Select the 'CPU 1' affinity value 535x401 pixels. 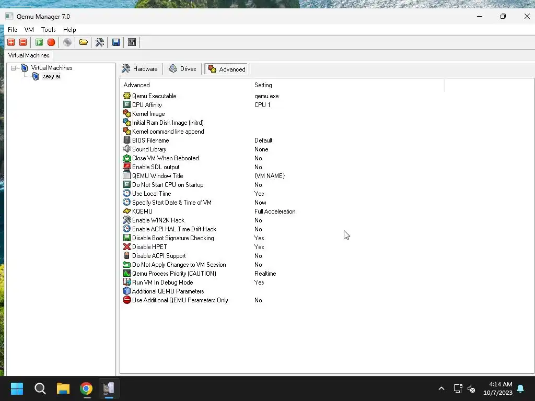pos(262,105)
